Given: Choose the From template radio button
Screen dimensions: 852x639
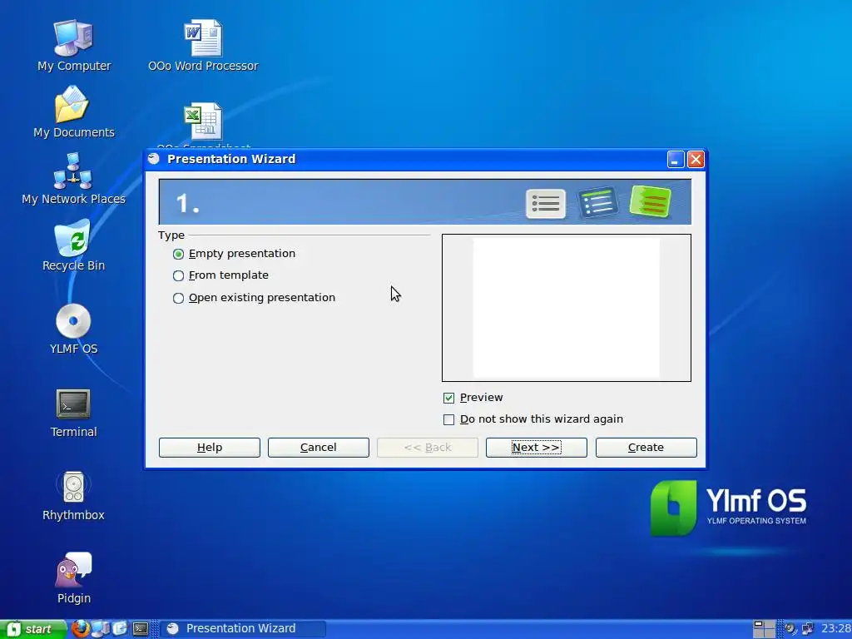Looking at the screenshot, I should pos(178,275).
